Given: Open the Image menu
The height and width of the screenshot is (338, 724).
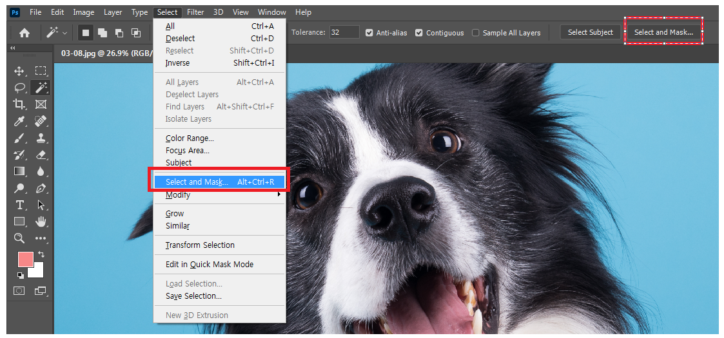Looking at the screenshot, I should click(84, 12).
